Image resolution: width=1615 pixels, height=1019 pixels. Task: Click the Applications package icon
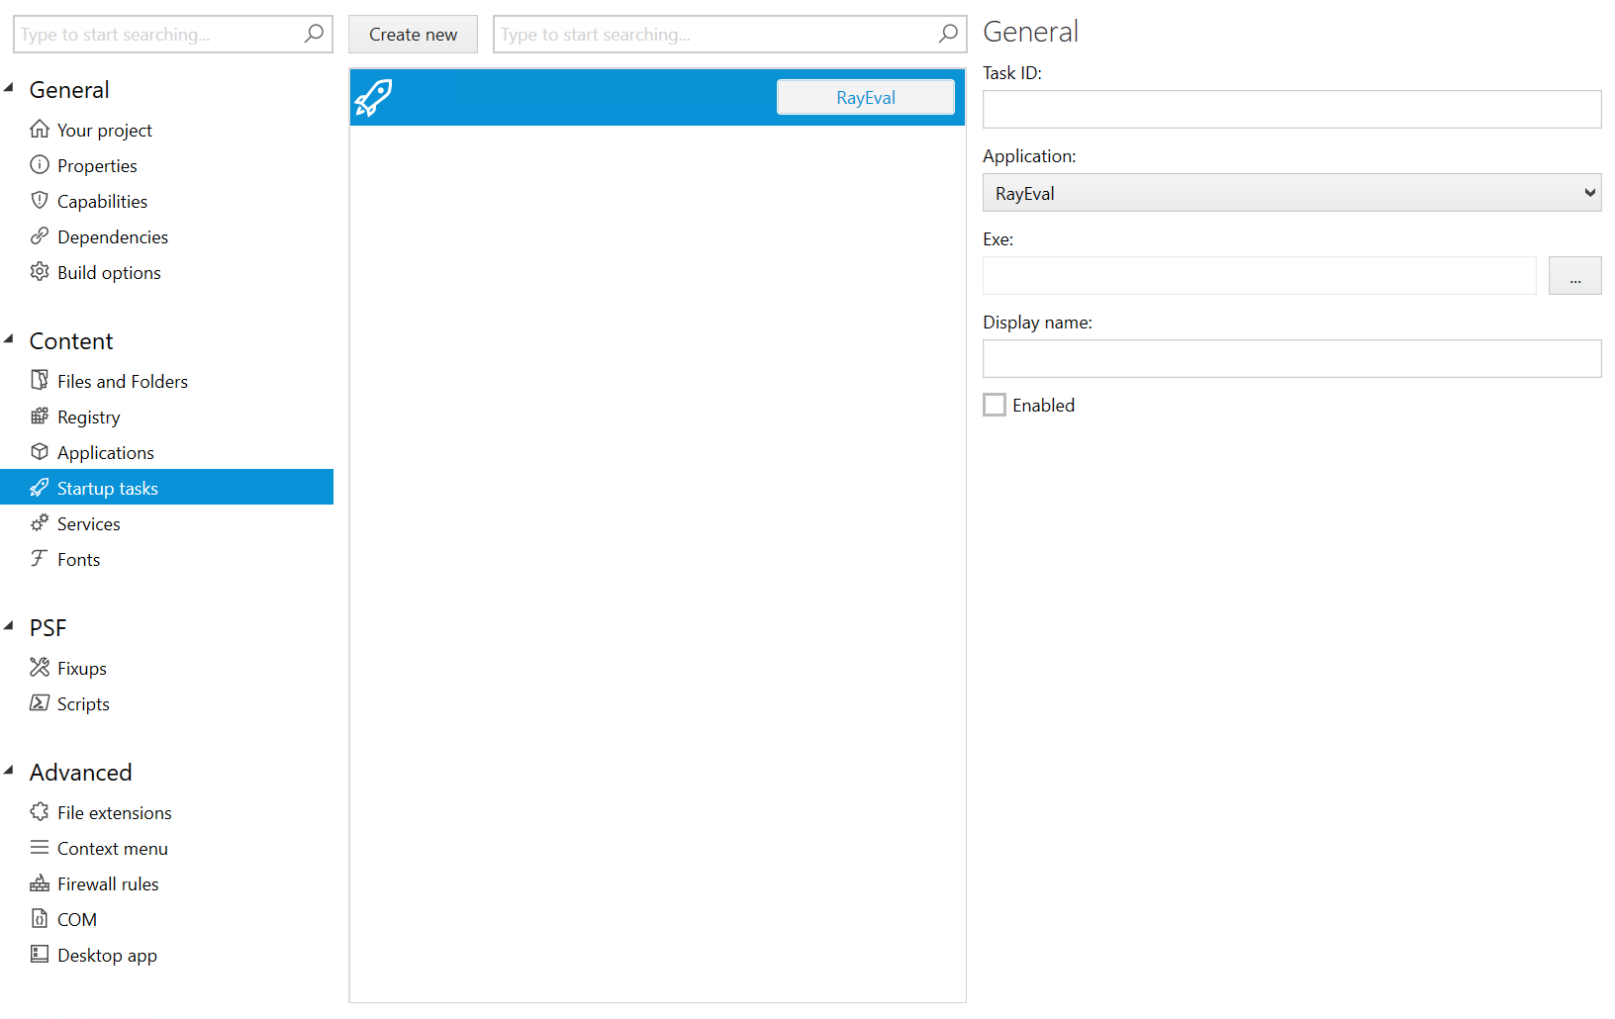(40, 452)
